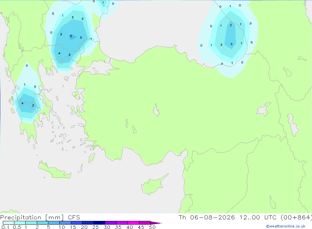Click the Precipitation [mm] CFS title
The height and width of the screenshot is (229, 312).
40,217
